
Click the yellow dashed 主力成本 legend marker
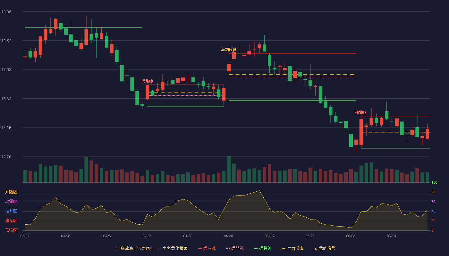tap(283, 248)
